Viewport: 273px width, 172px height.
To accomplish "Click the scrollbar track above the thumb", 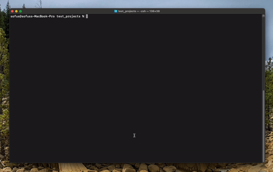I will pos(263,51).
